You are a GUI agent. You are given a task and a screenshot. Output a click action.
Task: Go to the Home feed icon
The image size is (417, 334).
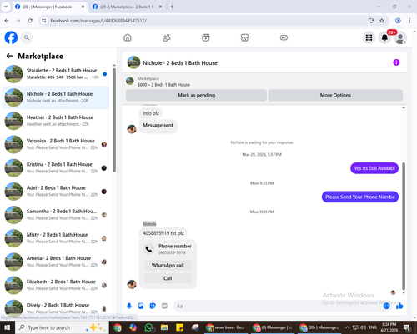[128, 37]
